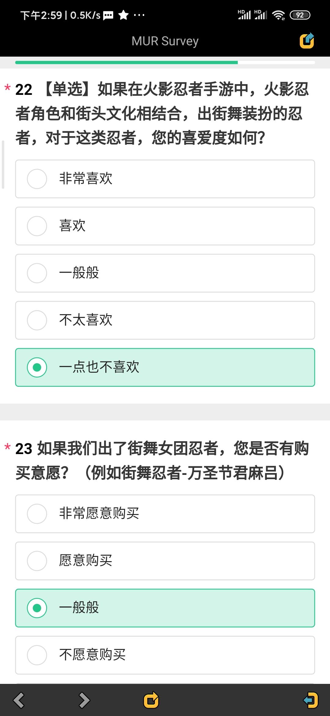This screenshot has height=716, width=330.
Task: Select 不太喜欢 radio option
Action: click(165, 320)
